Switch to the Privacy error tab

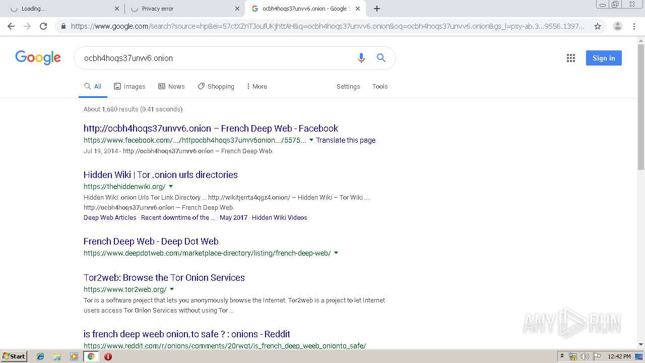184,9
